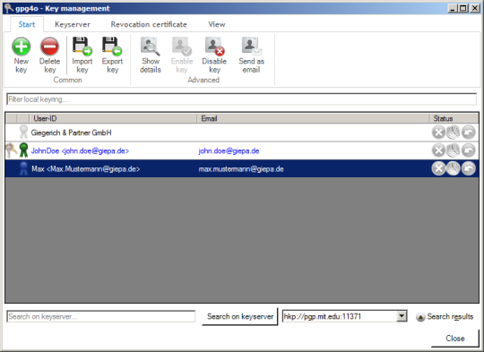Click the Search on keyserver text field
The height and width of the screenshot is (352, 484).
coord(101,316)
